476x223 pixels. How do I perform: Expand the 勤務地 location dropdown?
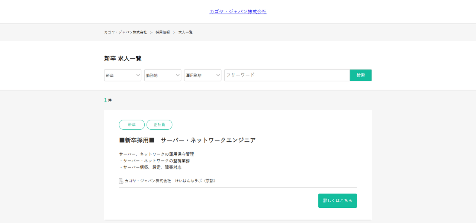pos(163,75)
